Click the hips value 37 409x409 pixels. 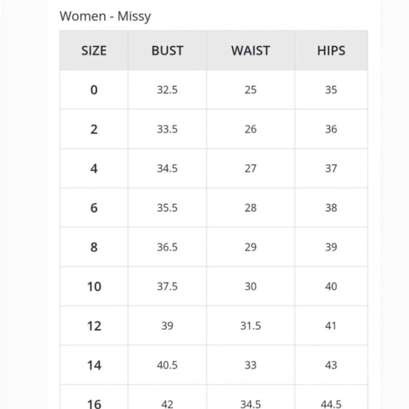331,169
